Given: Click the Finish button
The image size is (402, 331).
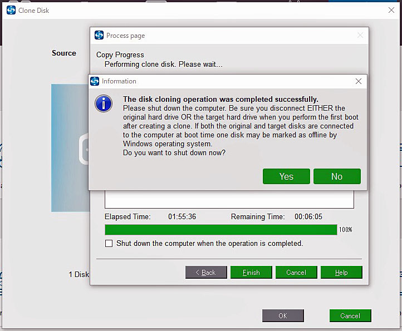Looking at the screenshot, I should 251,273.
